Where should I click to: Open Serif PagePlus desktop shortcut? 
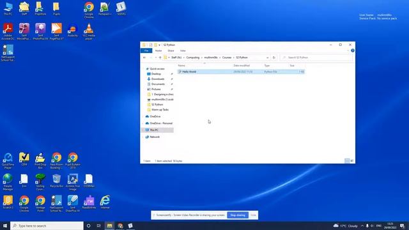pyautogui.click(x=56, y=31)
